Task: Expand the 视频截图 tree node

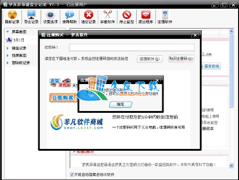Action: pyautogui.click(x=8, y=55)
